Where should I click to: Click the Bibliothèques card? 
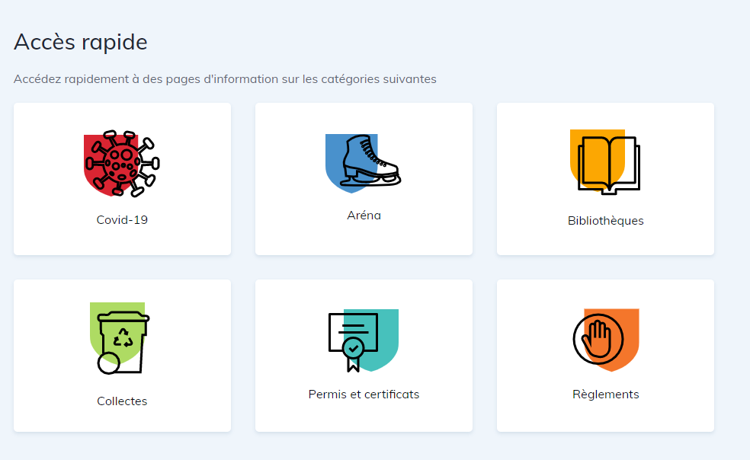[605, 178]
